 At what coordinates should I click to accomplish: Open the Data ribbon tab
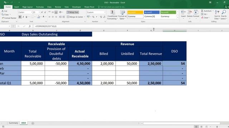click(x=49, y=7)
